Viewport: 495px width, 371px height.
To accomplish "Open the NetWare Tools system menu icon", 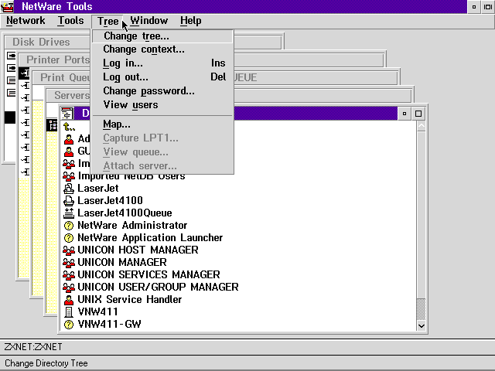I will point(9,7).
